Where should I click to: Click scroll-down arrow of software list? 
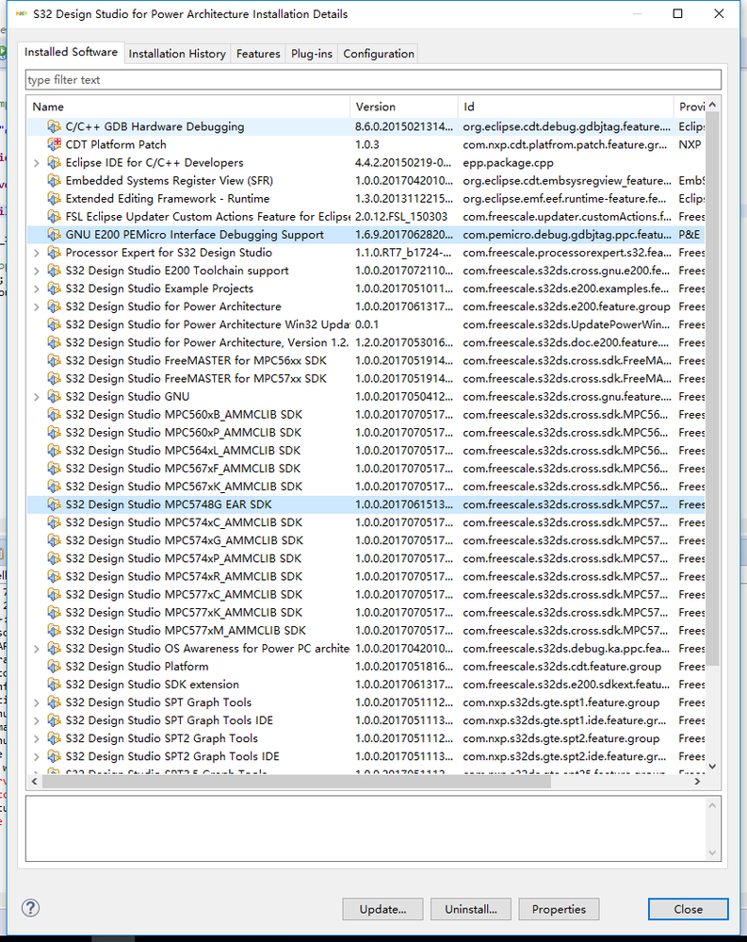coord(712,766)
